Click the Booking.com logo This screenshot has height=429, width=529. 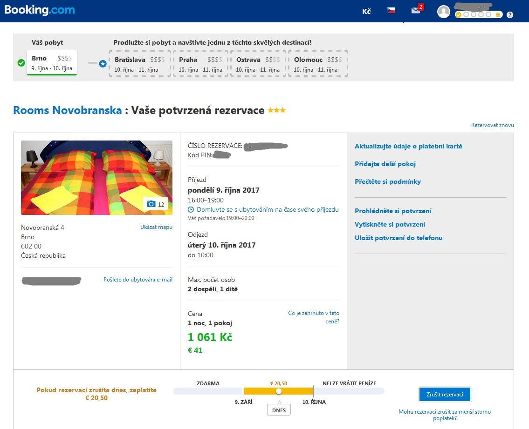pyautogui.click(x=40, y=10)
